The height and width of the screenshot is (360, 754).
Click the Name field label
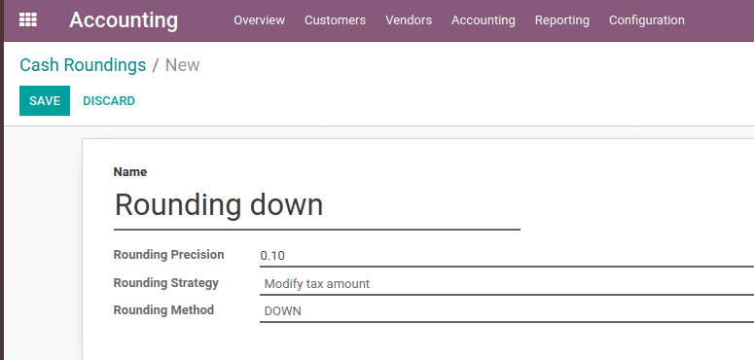click(130, 172)
